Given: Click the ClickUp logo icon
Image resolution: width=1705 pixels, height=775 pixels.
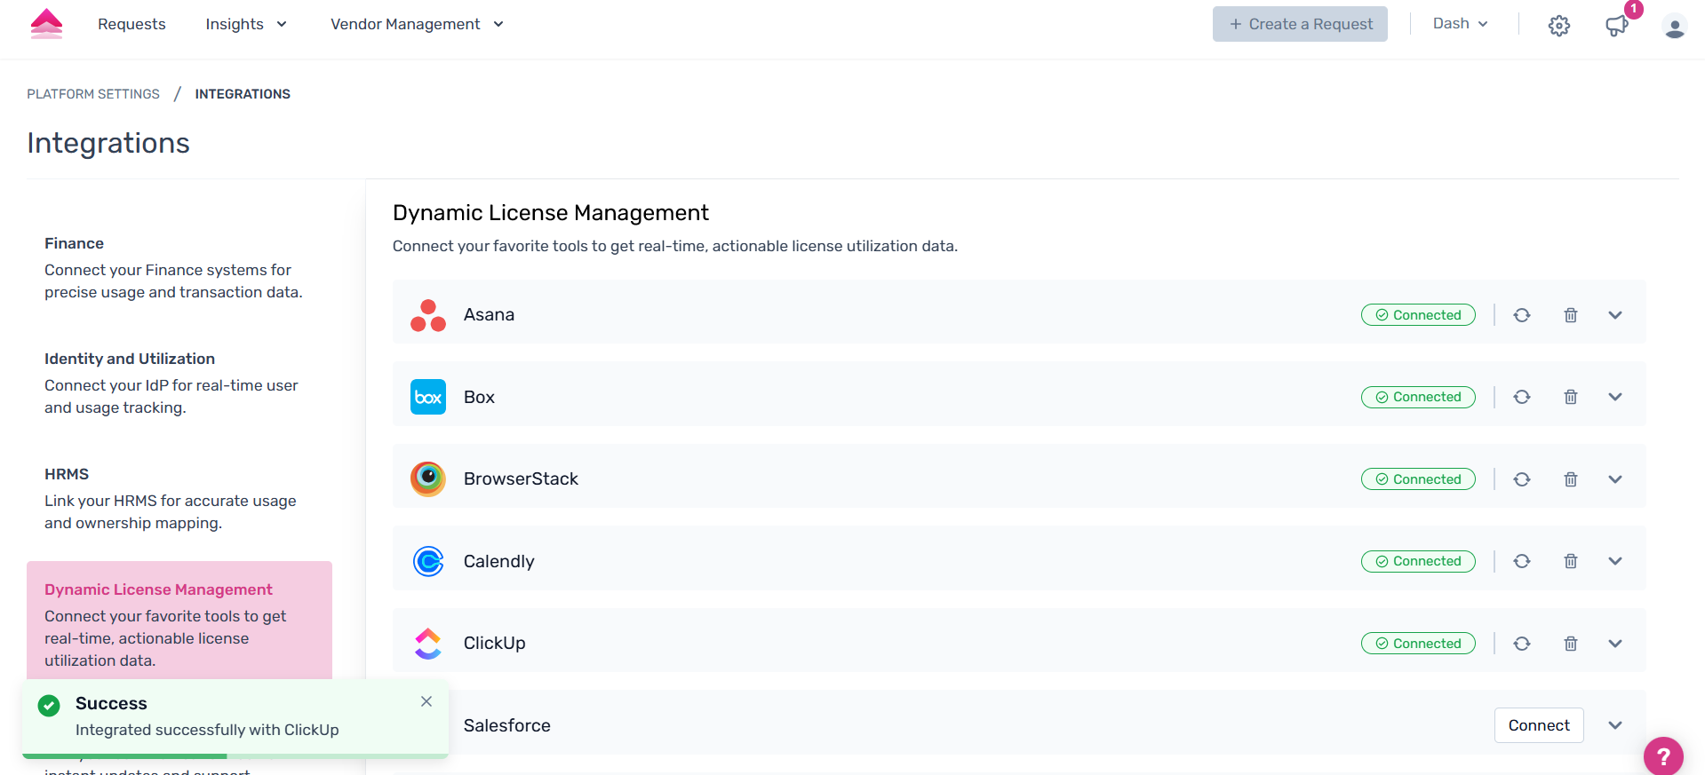Looking at the screenshot, I should point(428,644).
